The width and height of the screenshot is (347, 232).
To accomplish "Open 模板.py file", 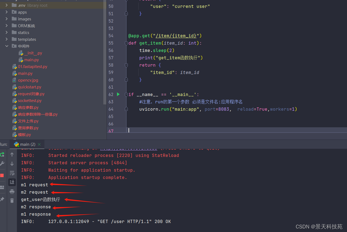I will [x=25, y=135].
